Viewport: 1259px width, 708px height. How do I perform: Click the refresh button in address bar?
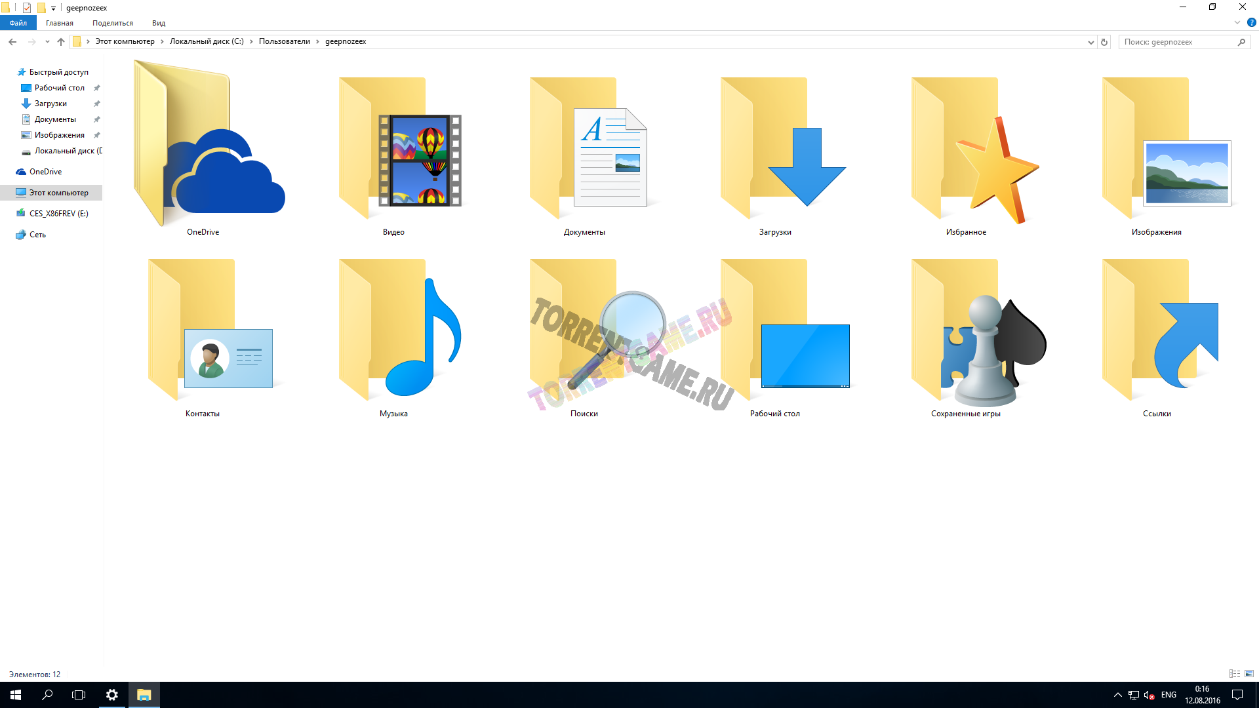tap(1104, 42)
